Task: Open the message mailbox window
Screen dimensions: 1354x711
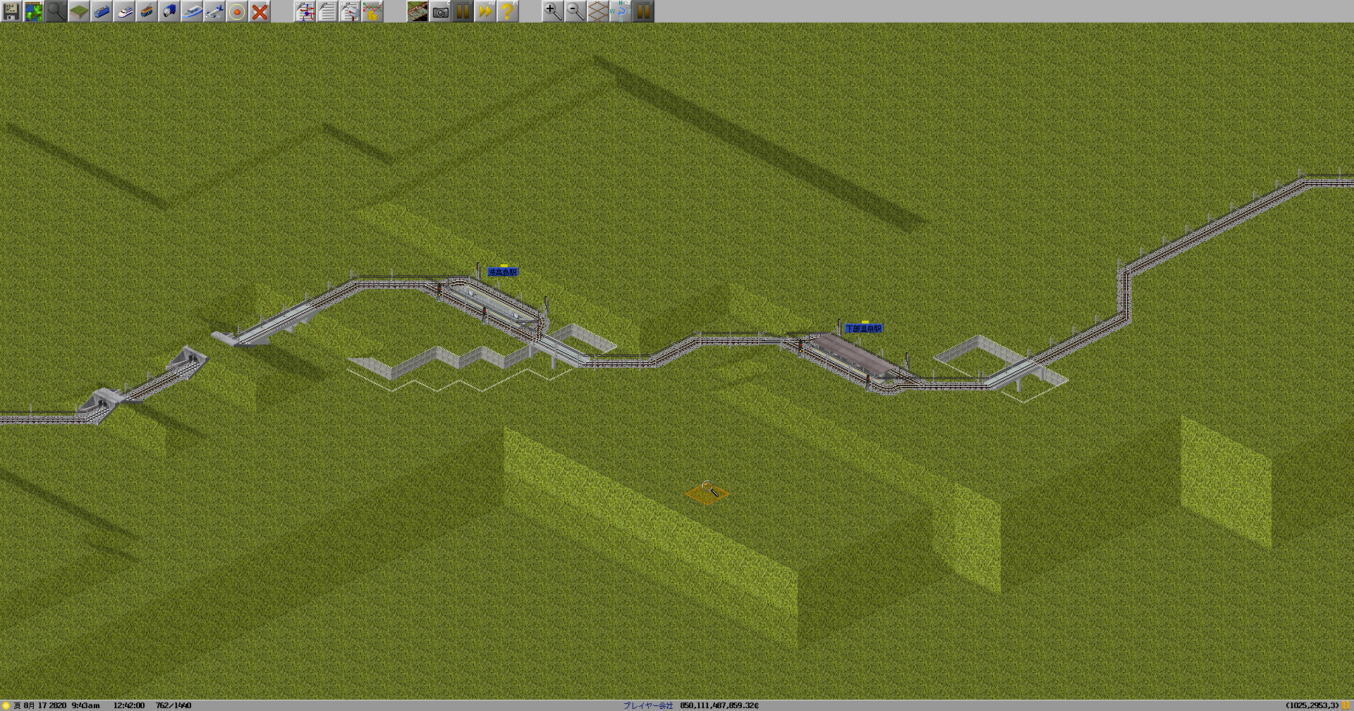Action: pyautogui.click(x=350, y=11)
